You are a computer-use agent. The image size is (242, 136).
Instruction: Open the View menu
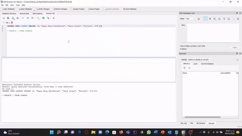[12, 5]
